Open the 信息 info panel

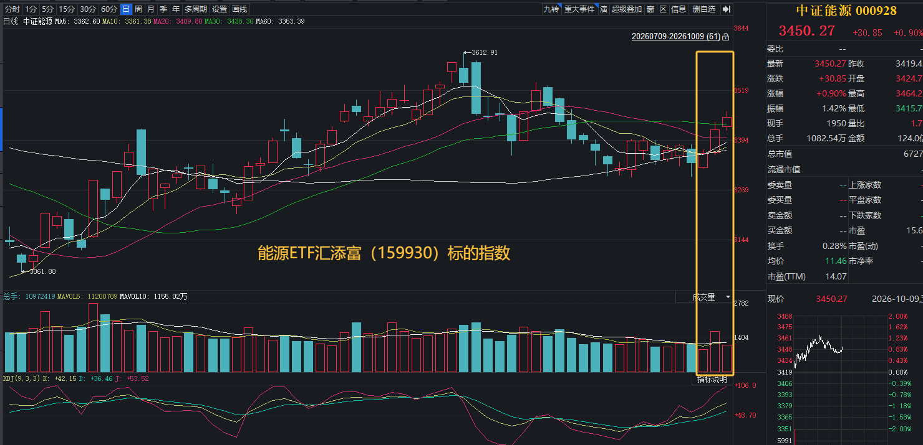[679, 9]
